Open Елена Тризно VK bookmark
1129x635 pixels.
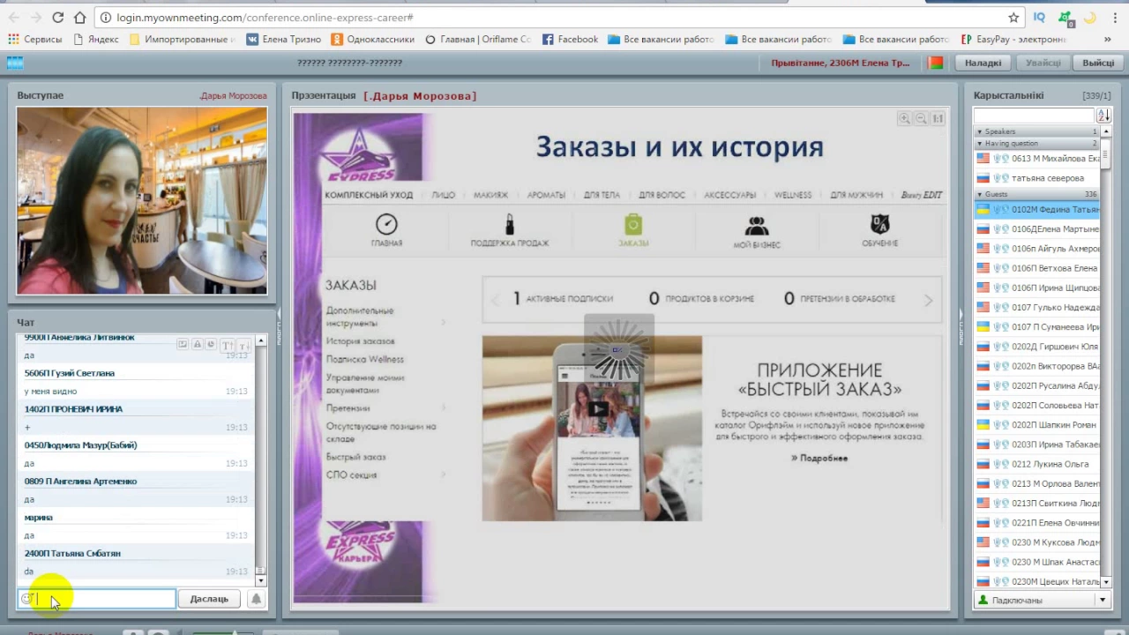tap(283, 39)
